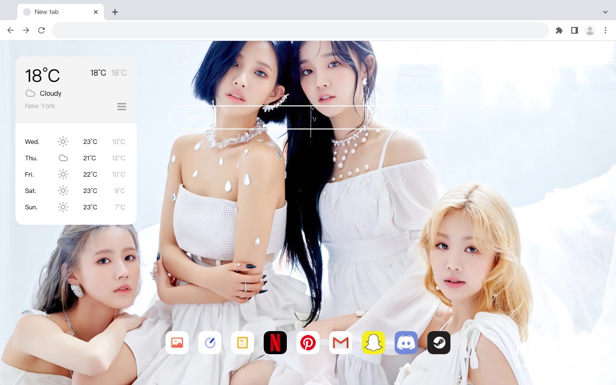
Task: Select the New tab tab
Action: click(x=61, y=12)
